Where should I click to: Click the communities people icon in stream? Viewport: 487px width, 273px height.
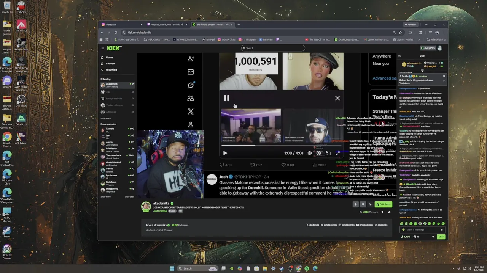pos(191,98)
